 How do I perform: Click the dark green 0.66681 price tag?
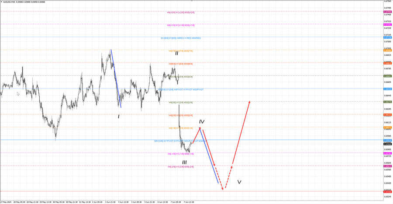click(388, 76)
